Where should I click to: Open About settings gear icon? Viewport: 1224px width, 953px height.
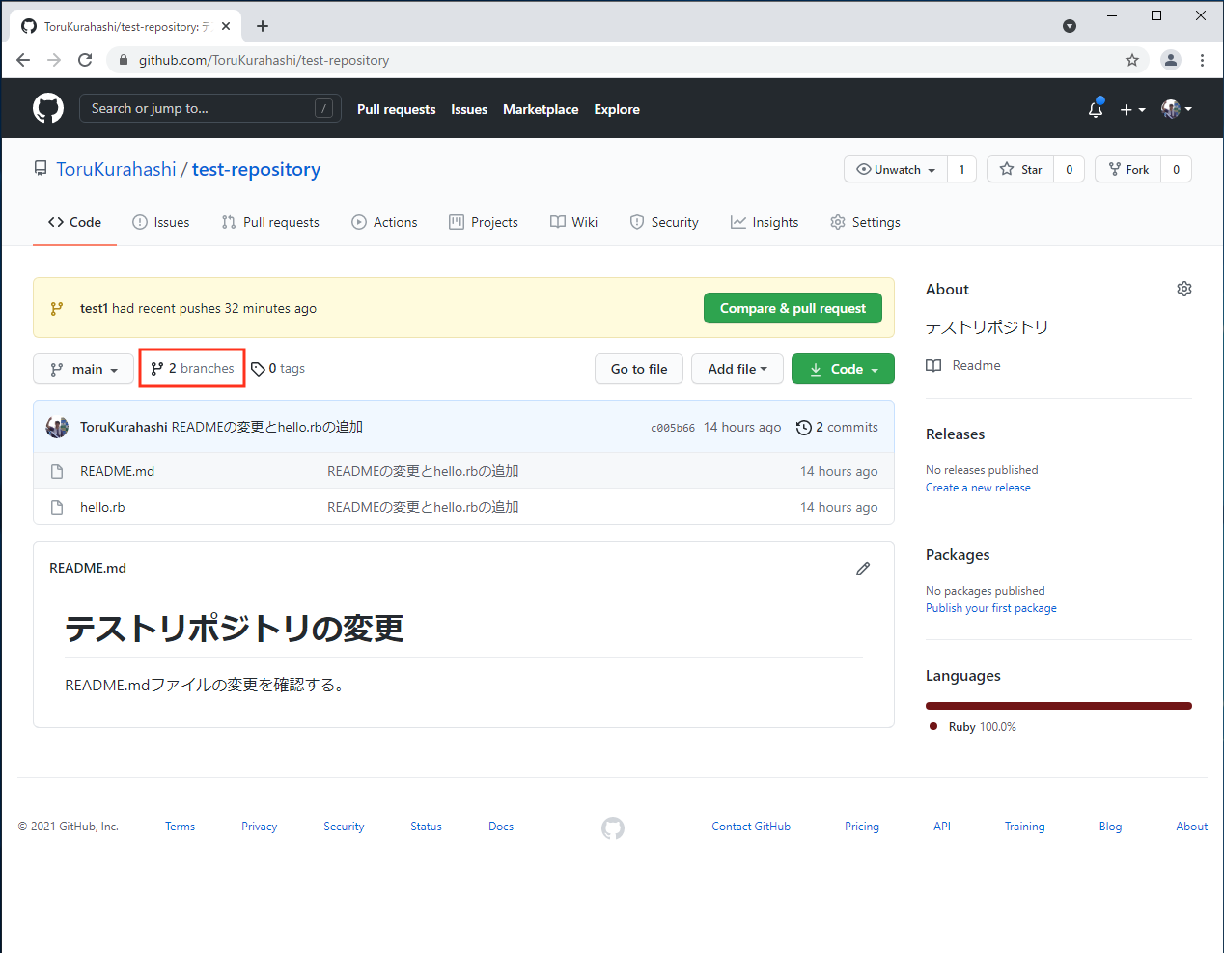point(1184,289)
